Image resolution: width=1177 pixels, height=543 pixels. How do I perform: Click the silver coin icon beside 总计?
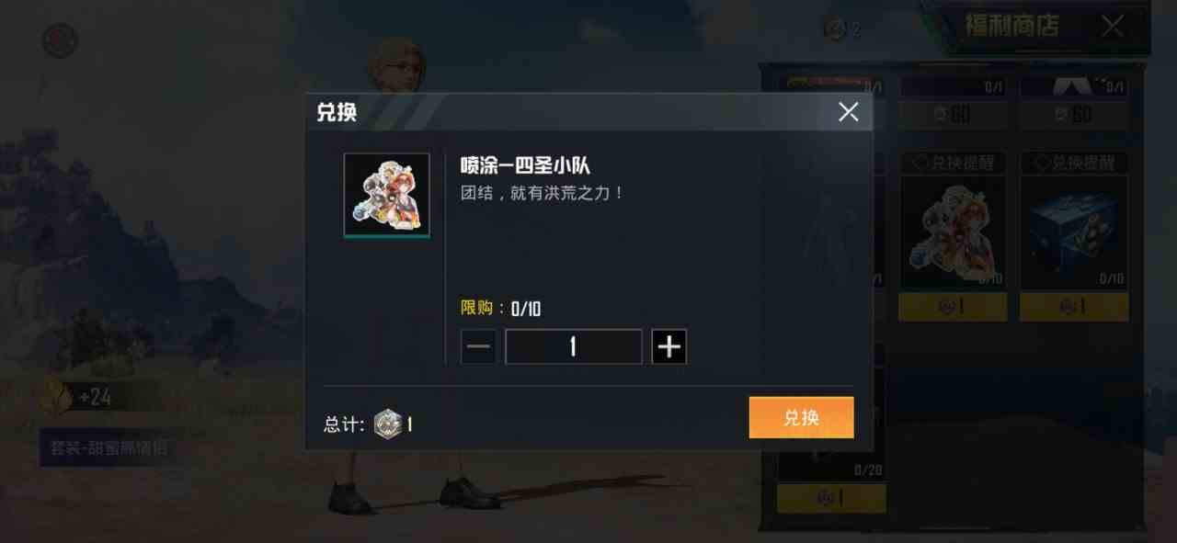coord(388,424)
